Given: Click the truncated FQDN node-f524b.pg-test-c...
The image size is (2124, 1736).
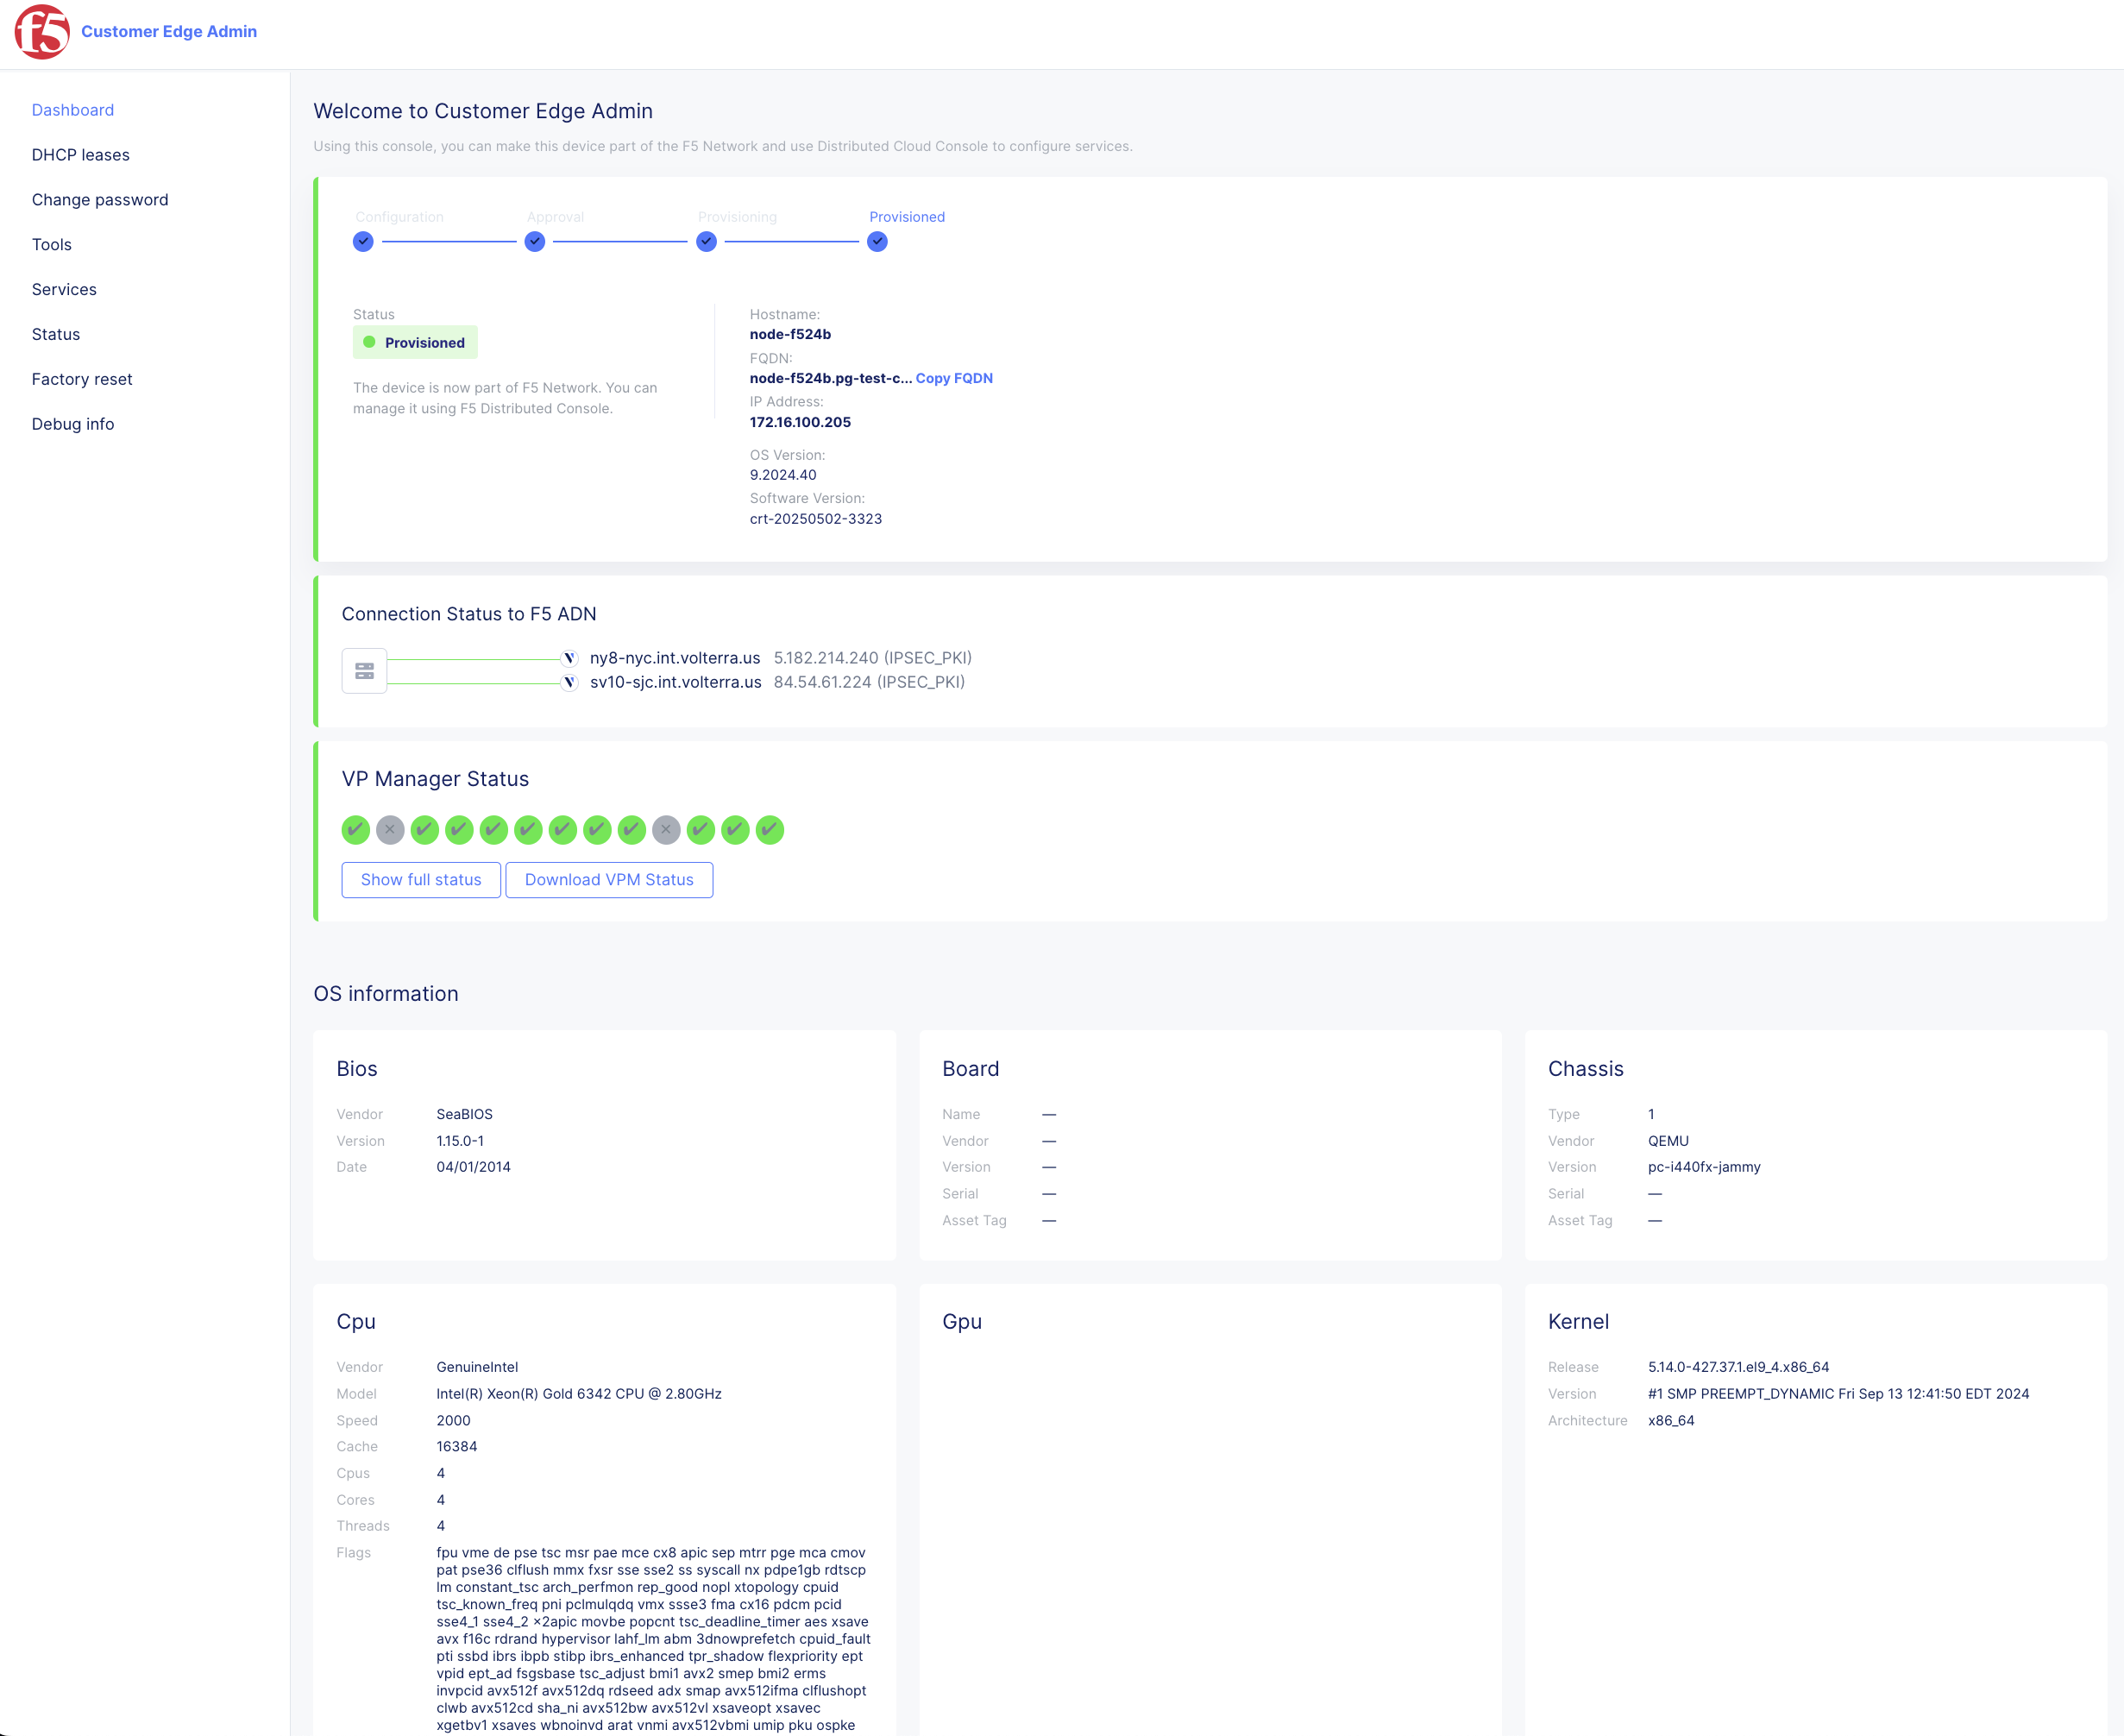Looking at the screenshot, I should (830, 379).
